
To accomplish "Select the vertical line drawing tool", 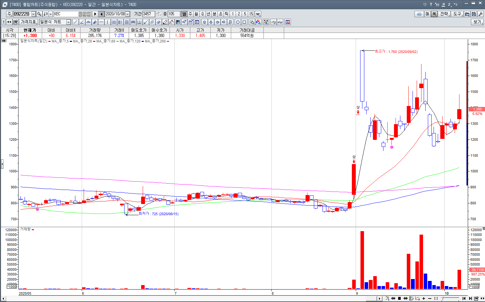I will click(108, 22).
